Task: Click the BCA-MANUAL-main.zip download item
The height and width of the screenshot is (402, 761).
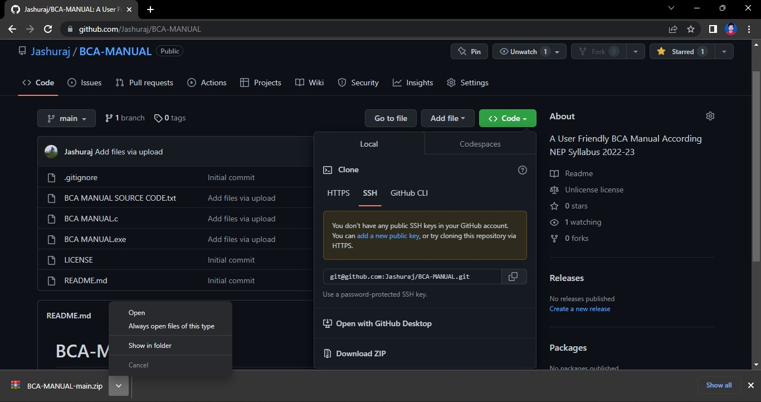Action: tap(58, 386)
